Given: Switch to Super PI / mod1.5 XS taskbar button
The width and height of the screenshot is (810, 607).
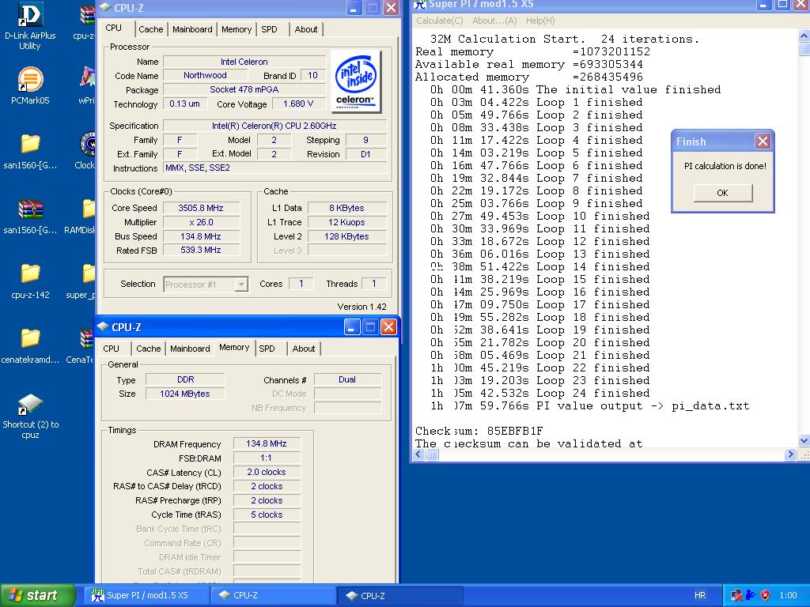Looking at the screenshot, I should coord(147,595).
